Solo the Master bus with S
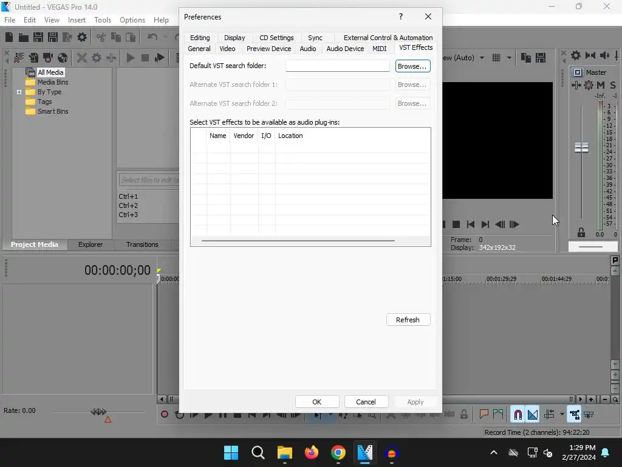Viewport: 622px width, 467px height. [613, 85]
